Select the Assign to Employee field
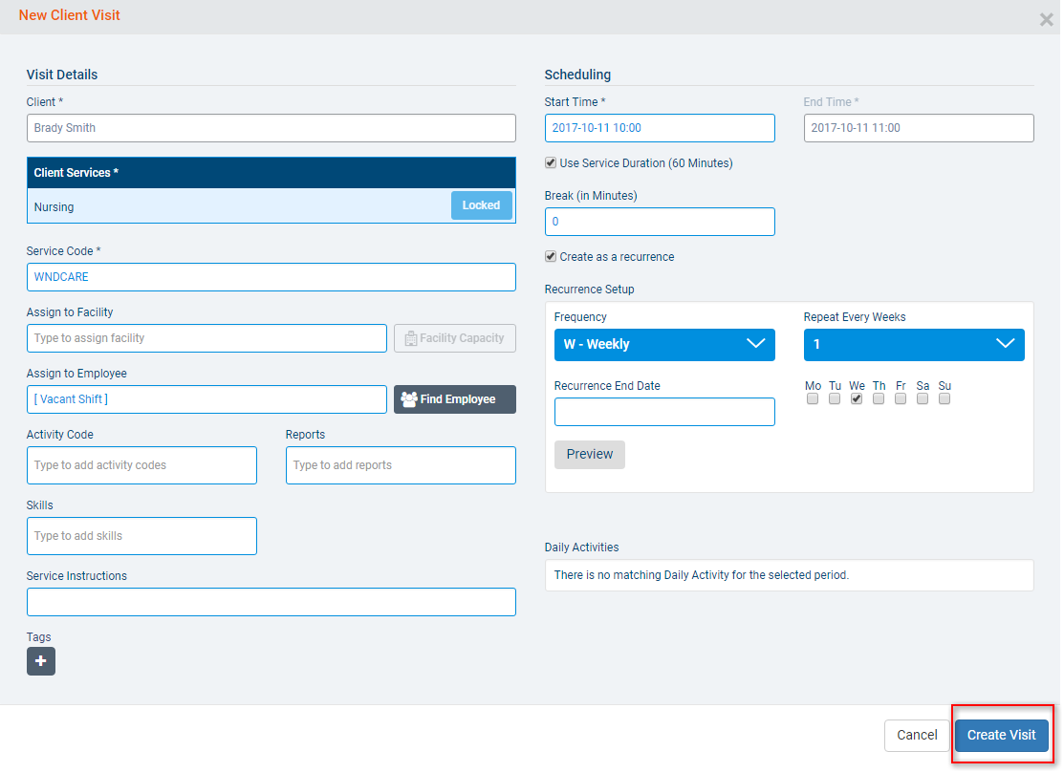The height and width of the screenshot is (773, 1064). click(x=206, y=399)
